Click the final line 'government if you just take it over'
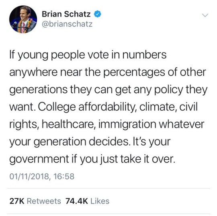This screenshot has height=216, width=217. tap(92, 159)
